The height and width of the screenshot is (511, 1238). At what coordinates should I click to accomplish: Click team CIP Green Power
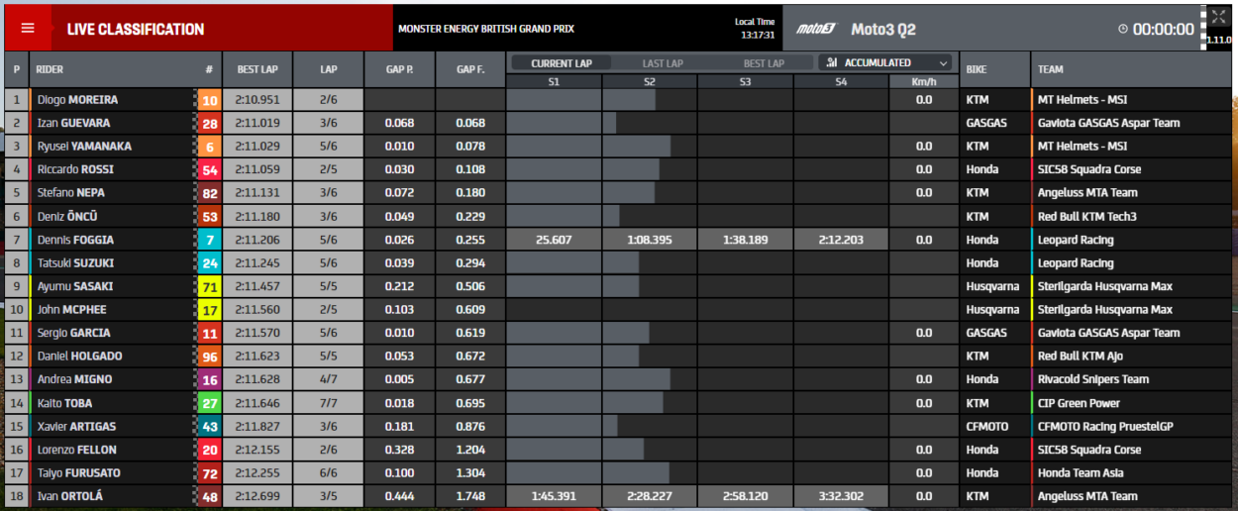(1079, 403)
